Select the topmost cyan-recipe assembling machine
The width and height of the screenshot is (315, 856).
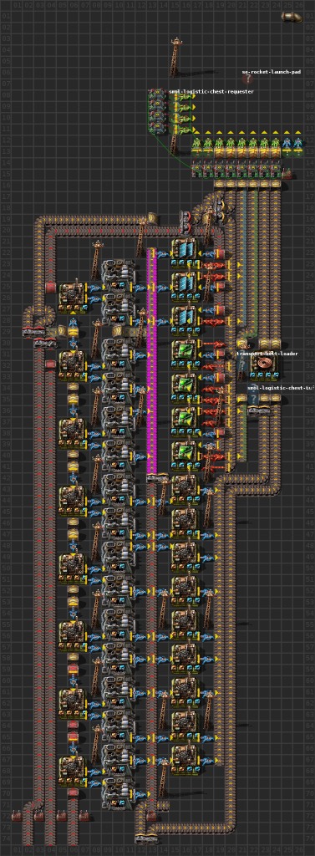(185, 252)
